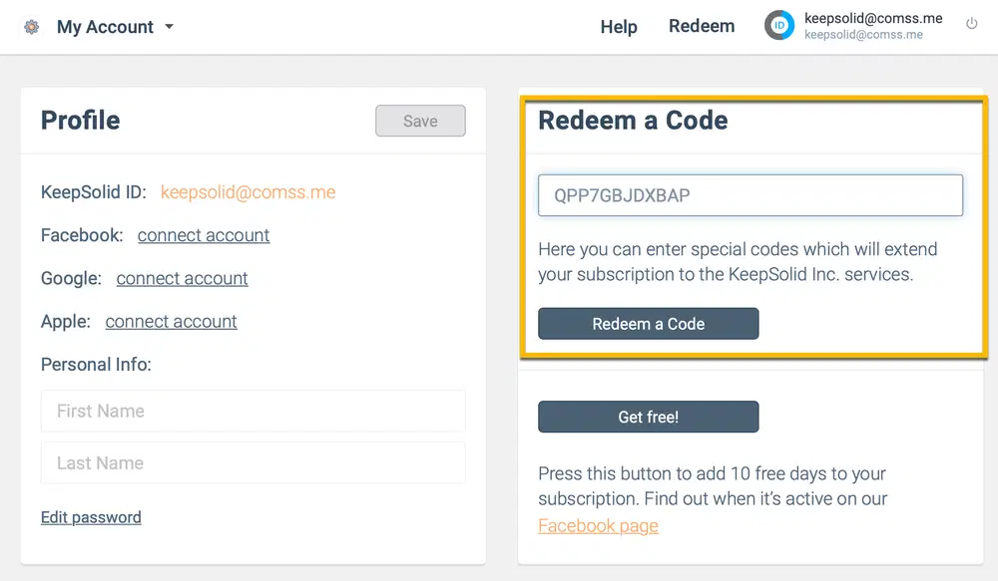Open the My Account dropdown arrow
The height and width of the screenshot is (581, 998).
click(x=170, y=27)
